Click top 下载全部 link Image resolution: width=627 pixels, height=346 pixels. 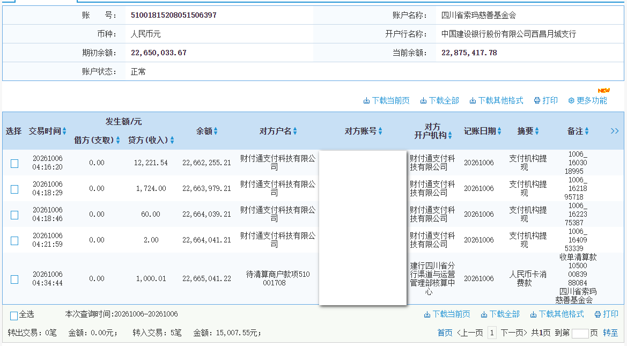(x=439, y=100)
